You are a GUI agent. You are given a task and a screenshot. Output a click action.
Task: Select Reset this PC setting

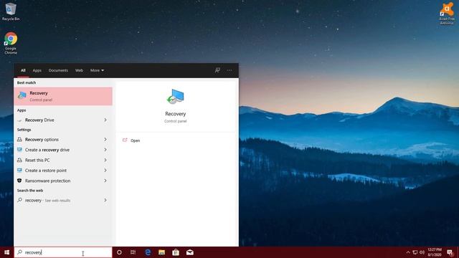(63, 160)
